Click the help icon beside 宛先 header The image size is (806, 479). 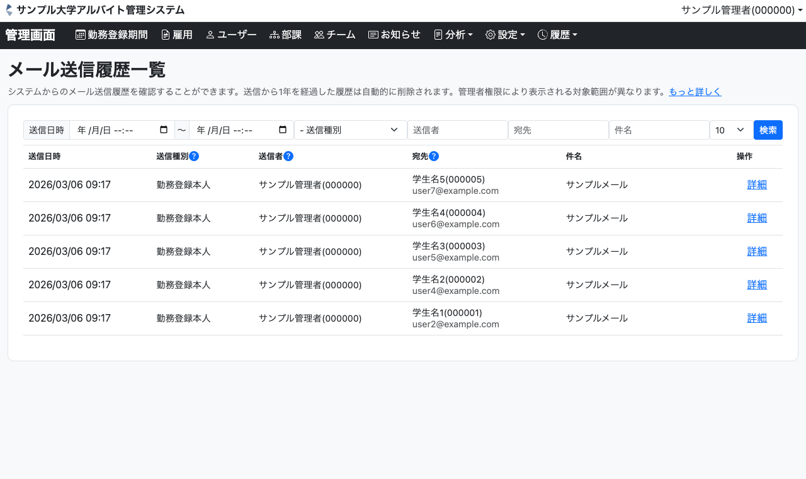[434, 156]
